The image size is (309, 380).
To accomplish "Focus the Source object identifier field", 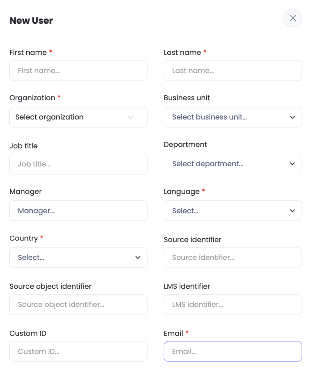I will click(78, 305).
